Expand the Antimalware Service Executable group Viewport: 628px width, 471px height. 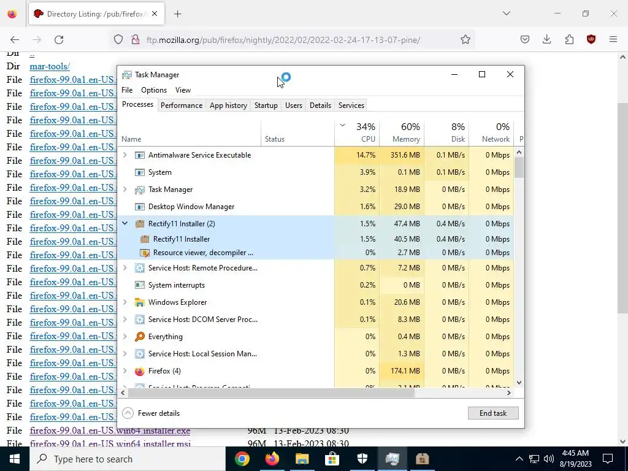125,155
